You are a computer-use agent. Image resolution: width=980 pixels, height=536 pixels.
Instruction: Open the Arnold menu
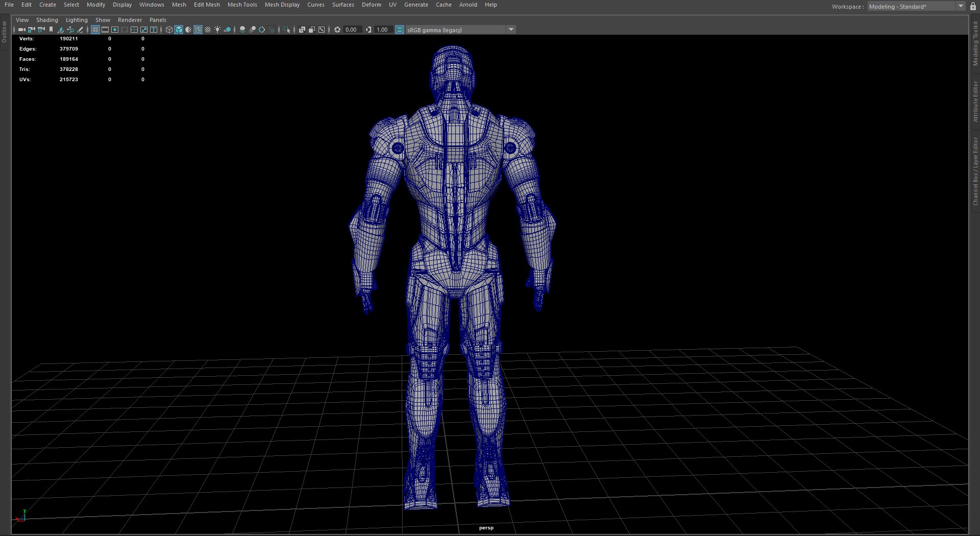pos(468,5)
